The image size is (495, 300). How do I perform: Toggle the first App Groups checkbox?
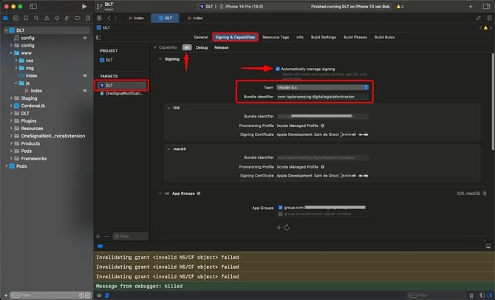point(281,208)
